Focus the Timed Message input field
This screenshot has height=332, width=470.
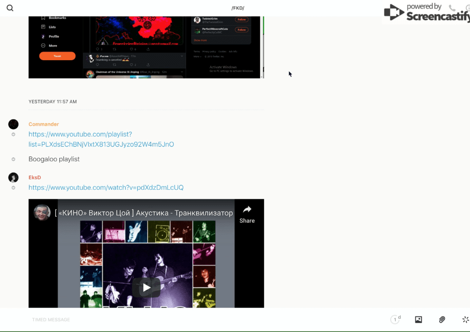(x=190, y=320)
